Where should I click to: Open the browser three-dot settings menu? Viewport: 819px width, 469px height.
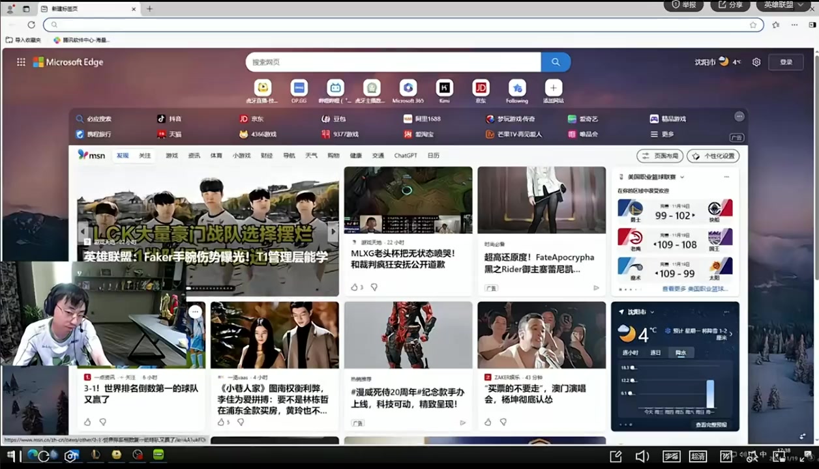coord(794,25)
